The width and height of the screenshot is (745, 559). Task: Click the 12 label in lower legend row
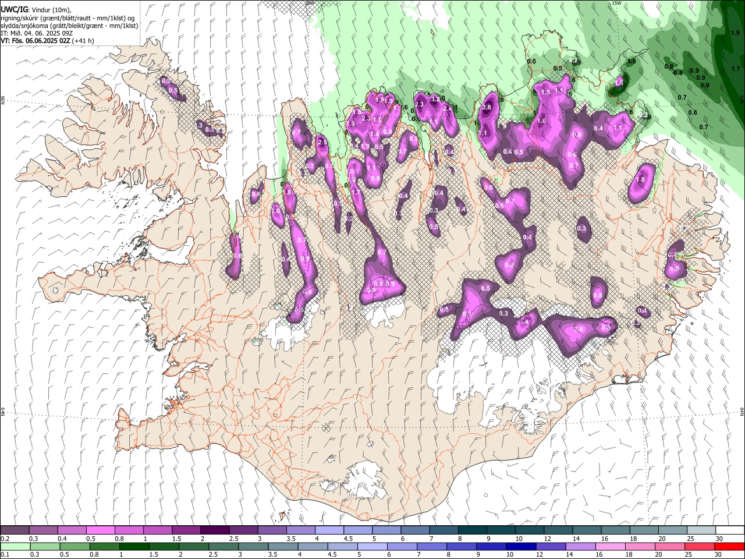tap(540, 554)
